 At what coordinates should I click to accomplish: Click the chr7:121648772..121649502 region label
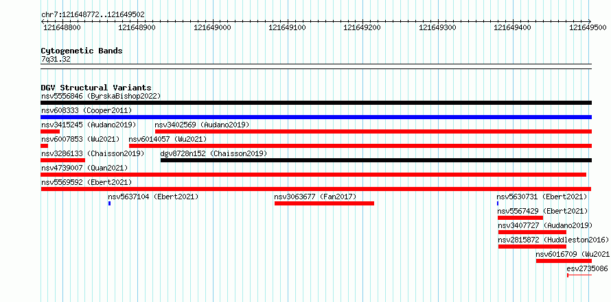[x=93, y=15]
